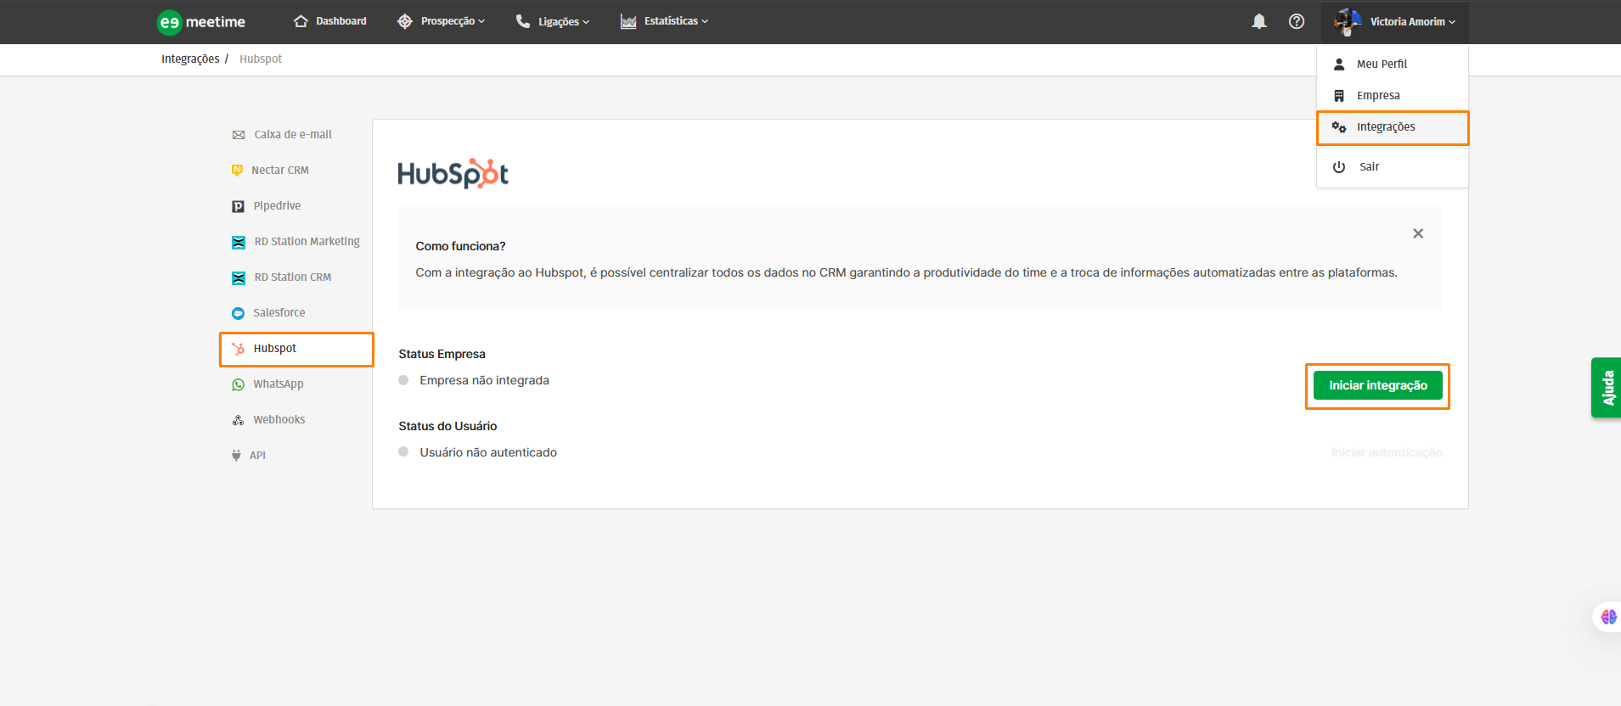Click the meetime logo
This screenshot has width=1621, height=706.
point(201,22)
